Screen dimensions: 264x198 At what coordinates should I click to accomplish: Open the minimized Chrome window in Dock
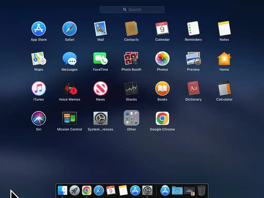189,191
